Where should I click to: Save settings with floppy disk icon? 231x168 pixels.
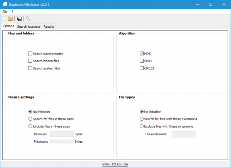[x=19, y=19]
